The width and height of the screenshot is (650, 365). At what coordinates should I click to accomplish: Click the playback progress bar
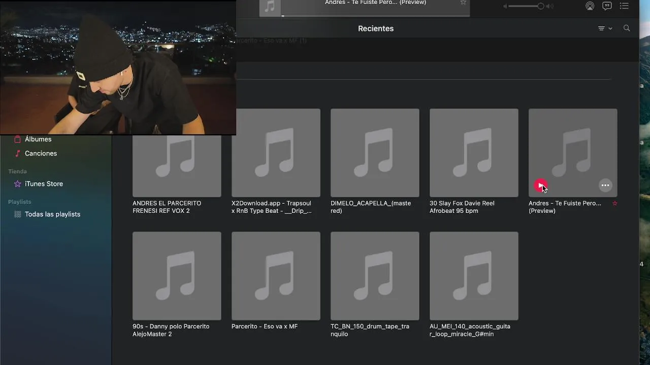click(376, 16)
